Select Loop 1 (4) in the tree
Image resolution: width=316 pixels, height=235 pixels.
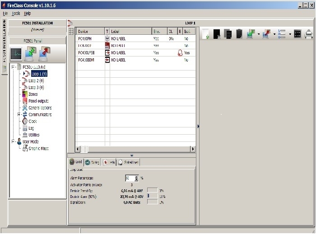(39, 74)
